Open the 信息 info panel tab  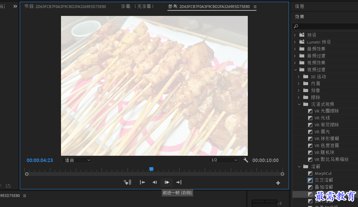coord(299,6)
